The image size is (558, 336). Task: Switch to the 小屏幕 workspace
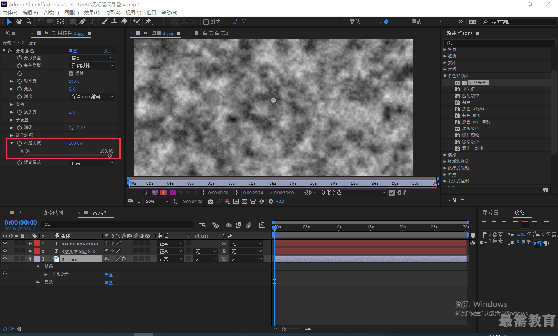(x=413, y=22)
